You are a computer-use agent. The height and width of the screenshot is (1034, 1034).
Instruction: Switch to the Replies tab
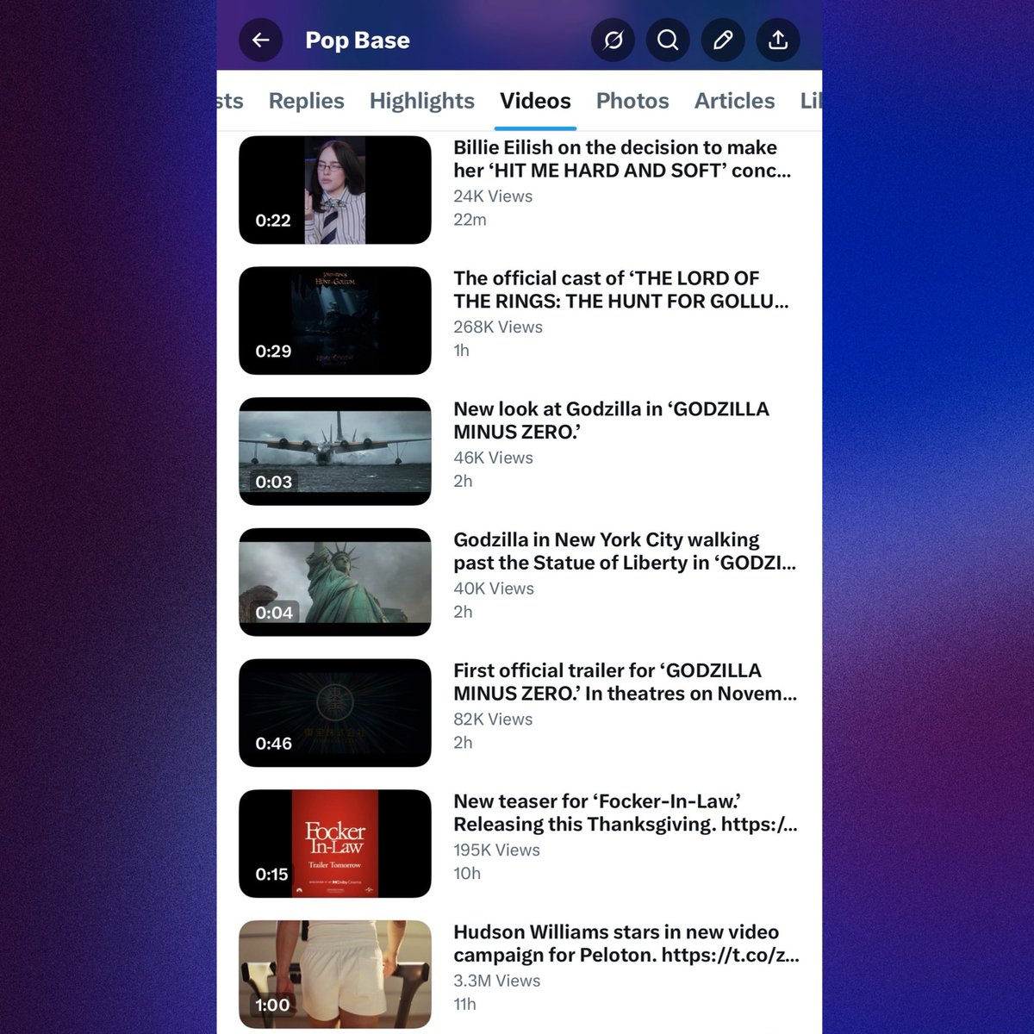[x=306, y=101]
